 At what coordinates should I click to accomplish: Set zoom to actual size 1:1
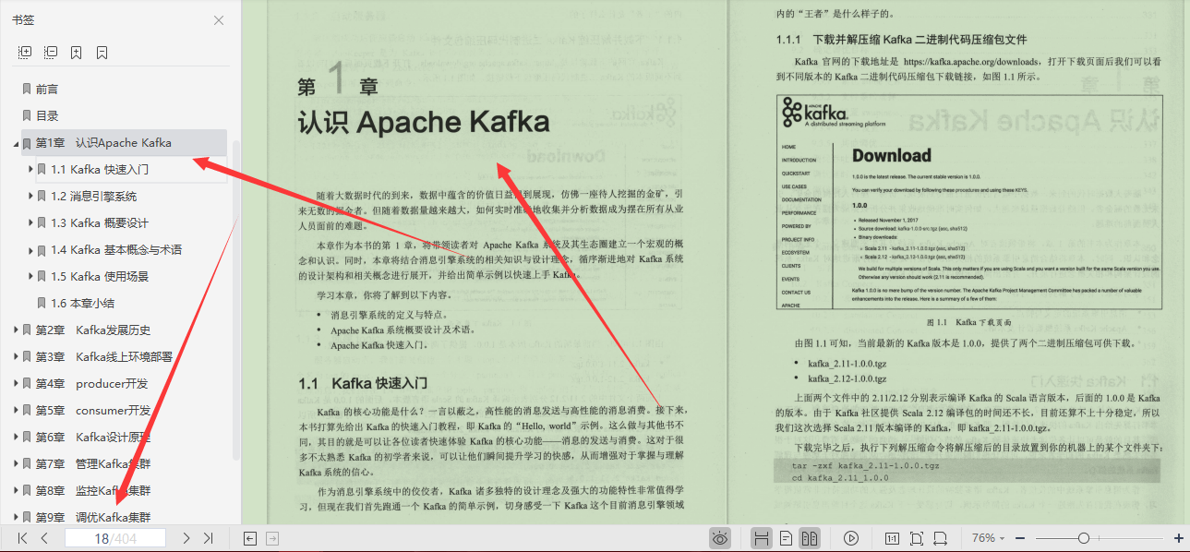point(893,538)
